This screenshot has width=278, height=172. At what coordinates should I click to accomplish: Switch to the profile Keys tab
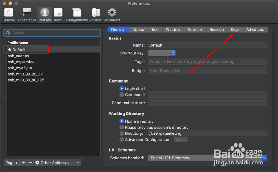pos(235,29)
